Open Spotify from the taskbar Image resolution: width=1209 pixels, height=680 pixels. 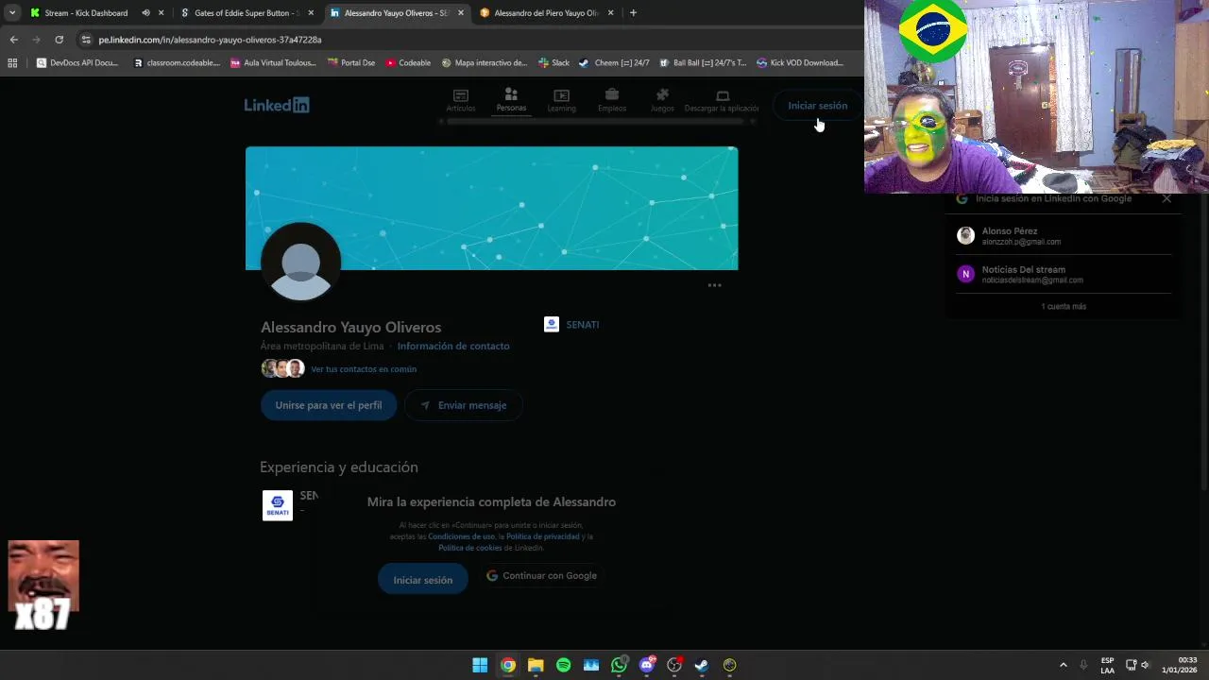pyautogui.click(x=564, y=665)
